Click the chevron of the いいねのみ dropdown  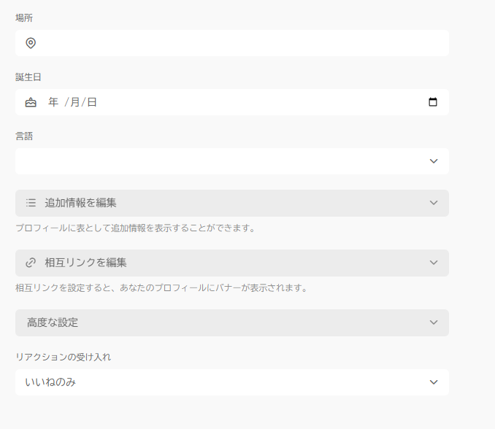434,382
